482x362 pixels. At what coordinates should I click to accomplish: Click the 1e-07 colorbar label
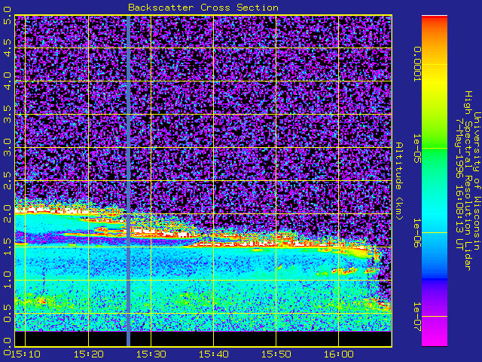point(417,317)
